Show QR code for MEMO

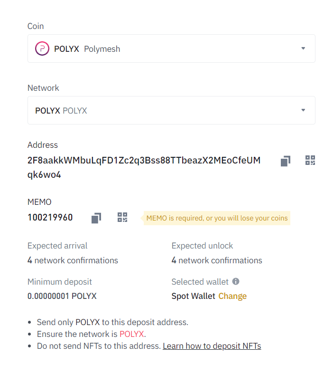tap(122, 217)
